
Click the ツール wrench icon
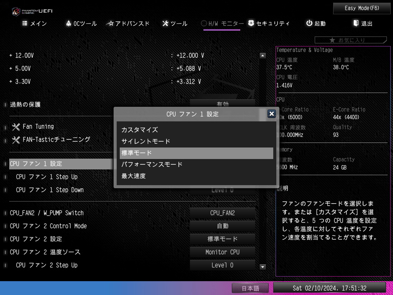point(165,23)
